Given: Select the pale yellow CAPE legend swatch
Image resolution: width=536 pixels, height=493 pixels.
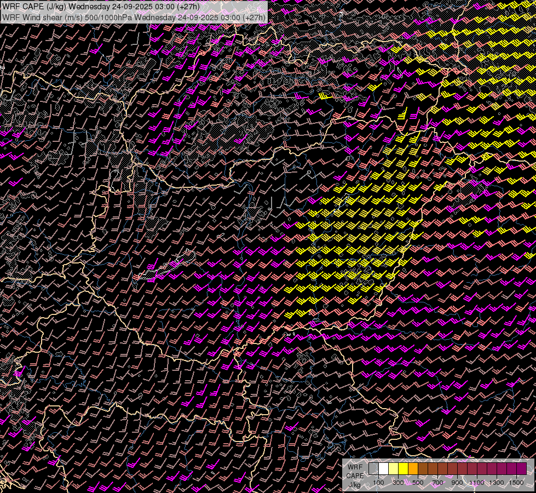Looking at the screenshot, I should tap(393, 469).
